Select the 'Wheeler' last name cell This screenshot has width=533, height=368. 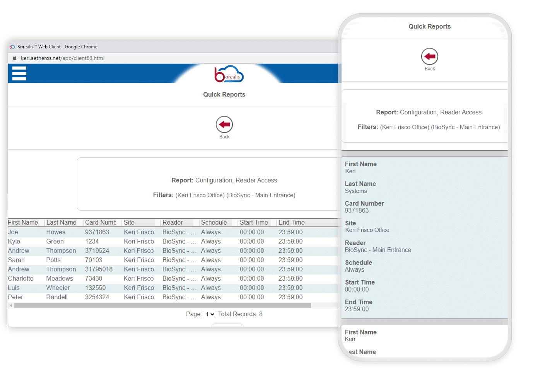tap(58, 288)
